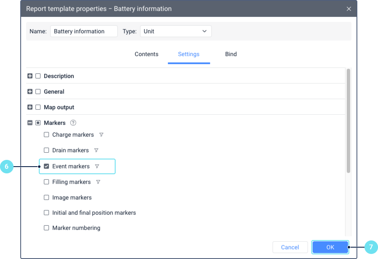Switch to the Contents tab

[x=146, y=54]
